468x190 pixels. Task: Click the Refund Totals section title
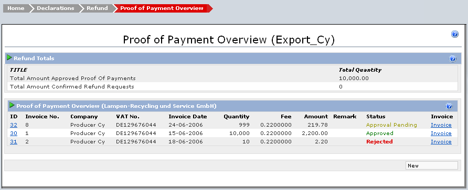(x=34, y=59)
